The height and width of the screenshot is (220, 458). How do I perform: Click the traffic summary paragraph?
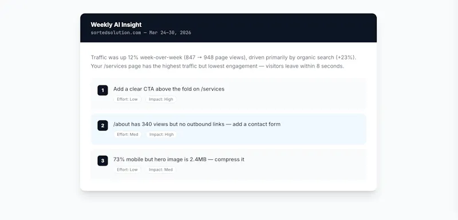tap(223, 62)
